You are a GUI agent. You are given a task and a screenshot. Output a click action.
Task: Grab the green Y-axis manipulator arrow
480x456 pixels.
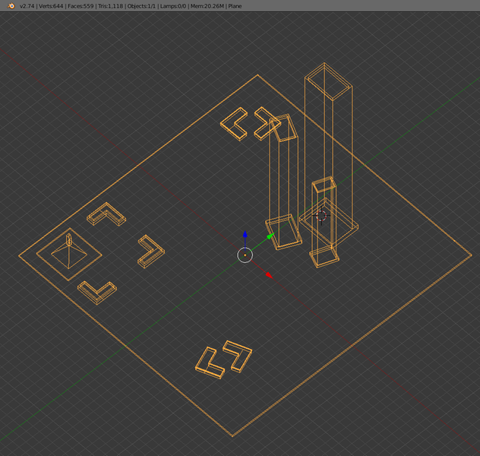[270, 236]
